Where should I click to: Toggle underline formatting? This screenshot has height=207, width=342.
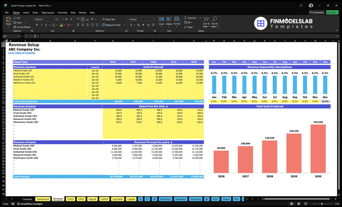point(46,25)
